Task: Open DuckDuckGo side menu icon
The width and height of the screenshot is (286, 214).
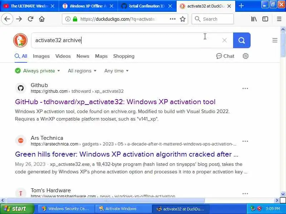Action: pyautogui.click(x=275, y=40)
